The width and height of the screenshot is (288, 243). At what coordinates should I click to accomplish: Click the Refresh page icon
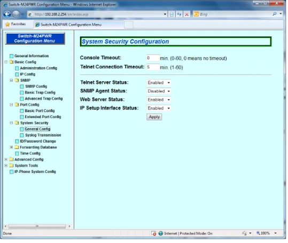tap(180, 14)
